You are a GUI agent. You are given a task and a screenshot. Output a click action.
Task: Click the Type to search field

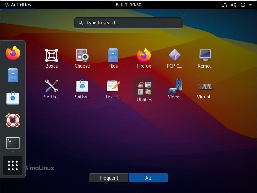(x=128, y=23)
